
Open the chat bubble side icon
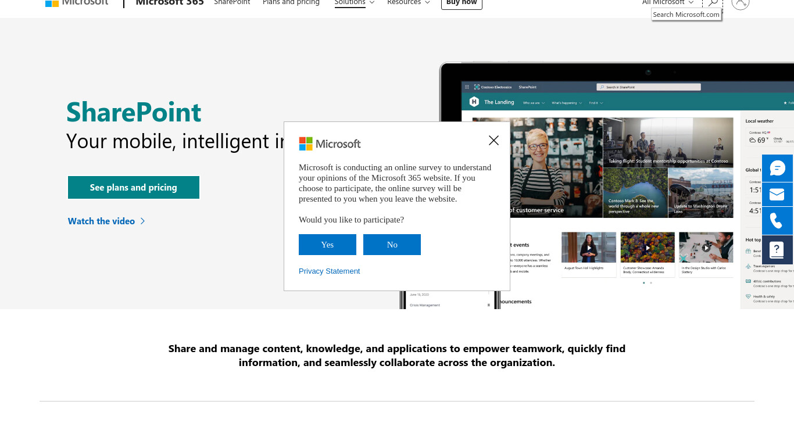[x=777, y=168]
